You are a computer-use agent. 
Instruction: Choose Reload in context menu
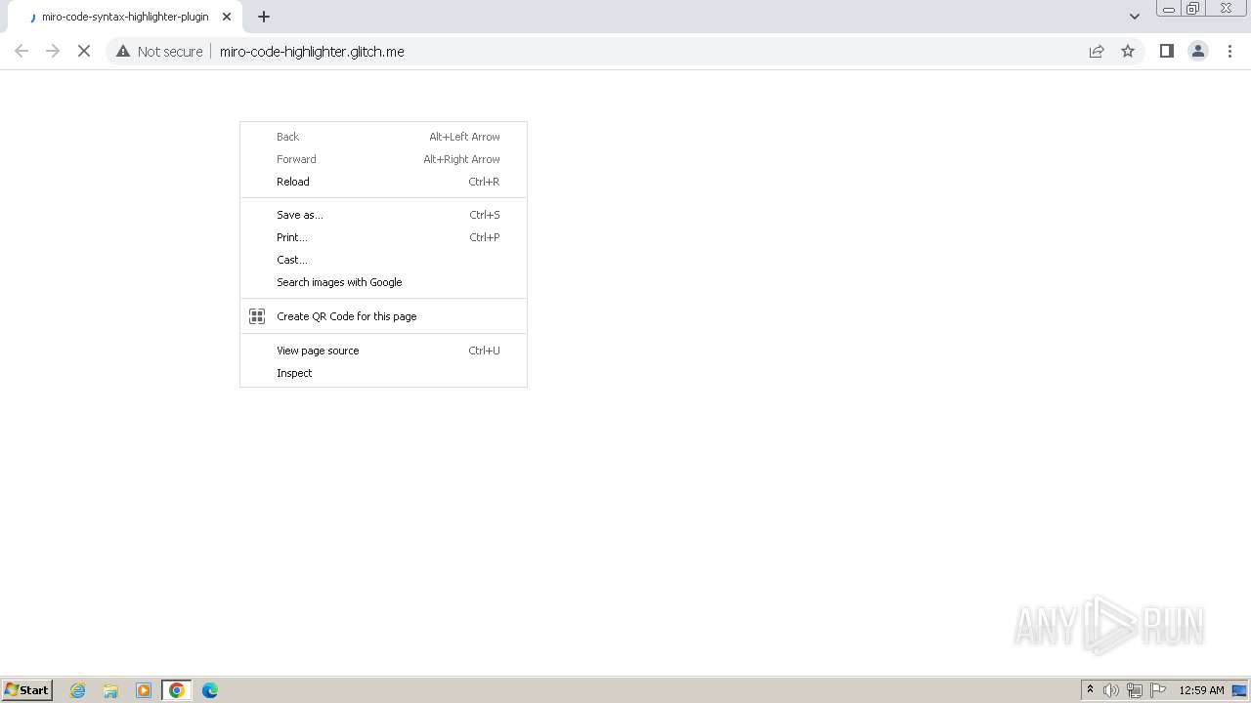click(383, 182)
